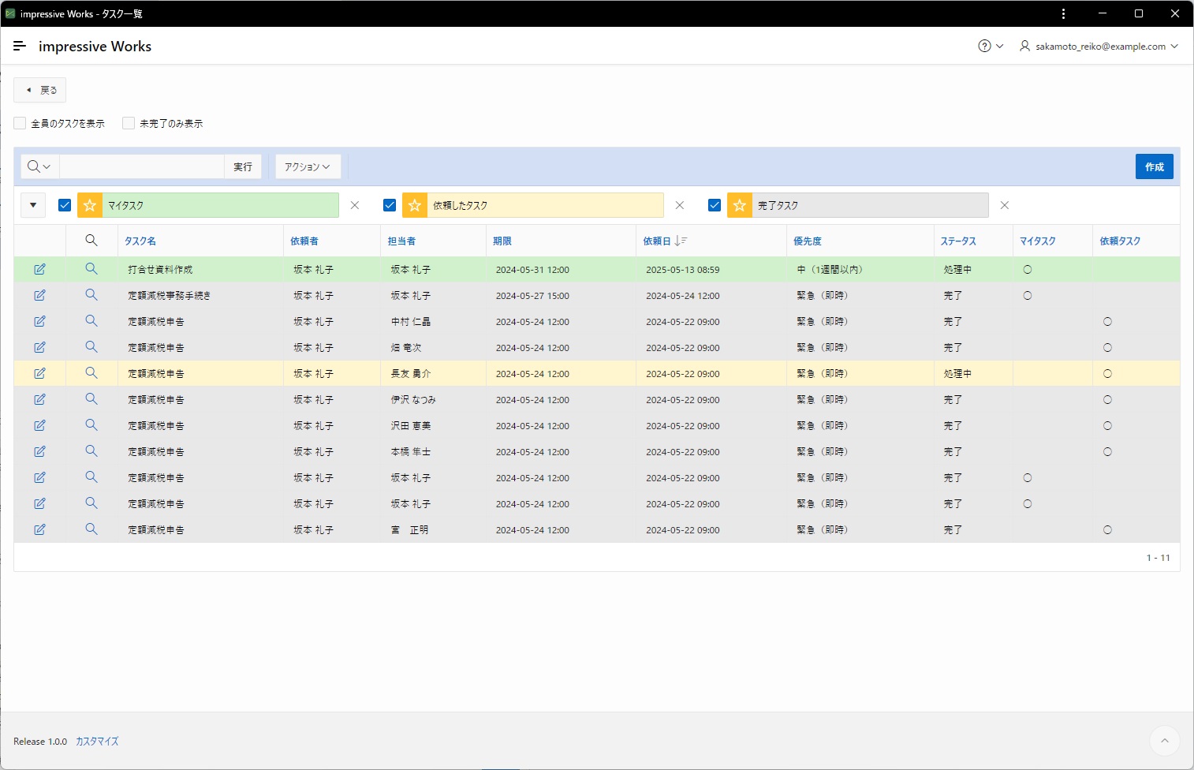Edit the task assigned to 長友 勇介
The height and width of the screenshot is (770, 1194).
point(39,373)
